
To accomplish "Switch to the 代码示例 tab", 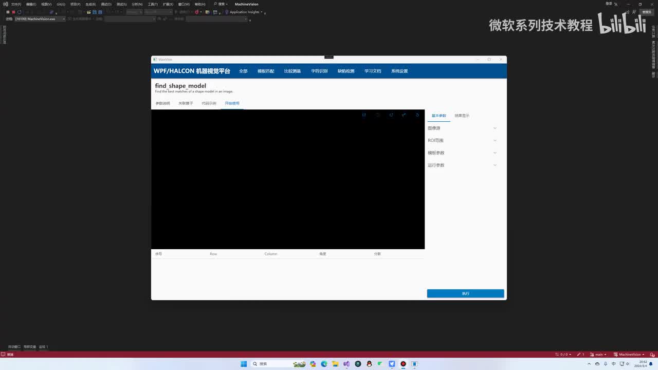I will [x=209, y=103].
